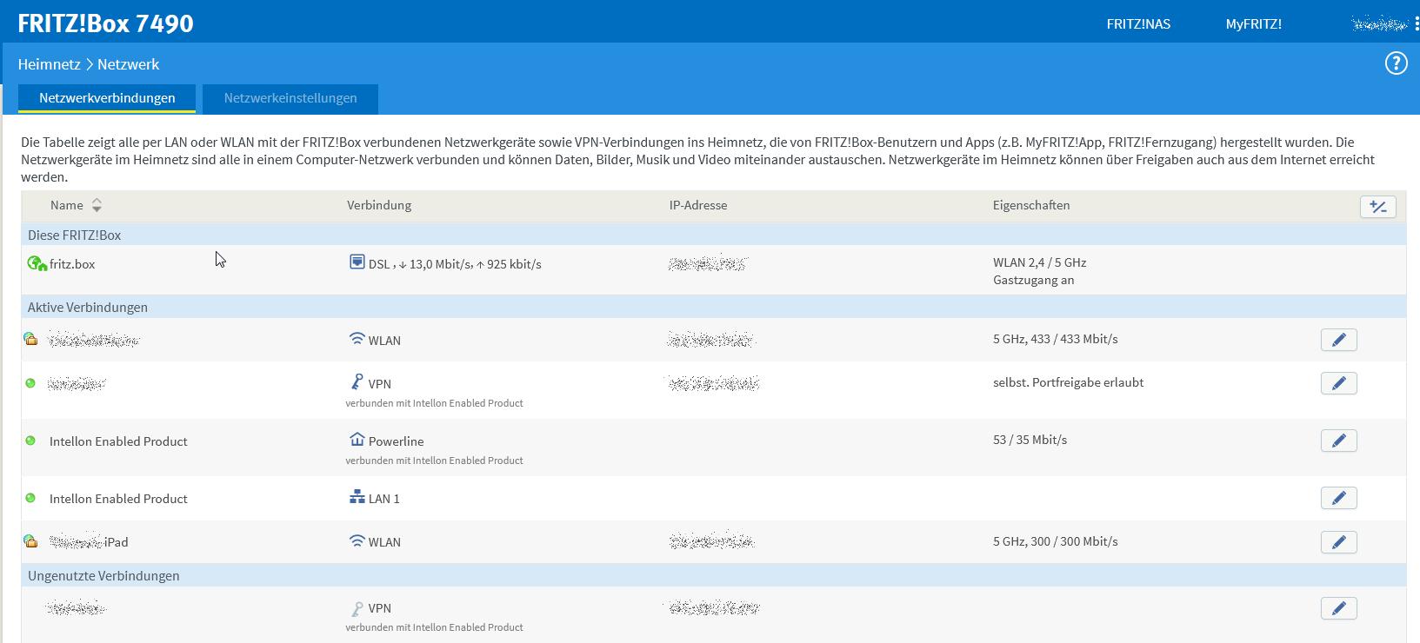The image size is (1420, 643).
Task: Edit the Powerline Intellon entry
Action: pos(1338,441)
